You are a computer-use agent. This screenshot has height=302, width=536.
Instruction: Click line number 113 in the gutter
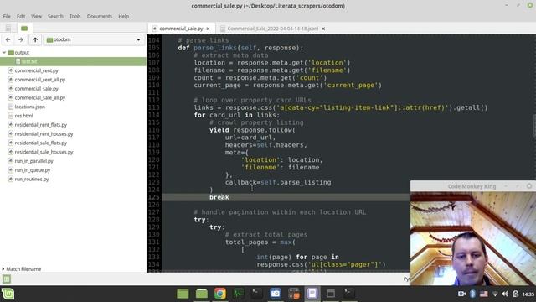pos(154,107)
